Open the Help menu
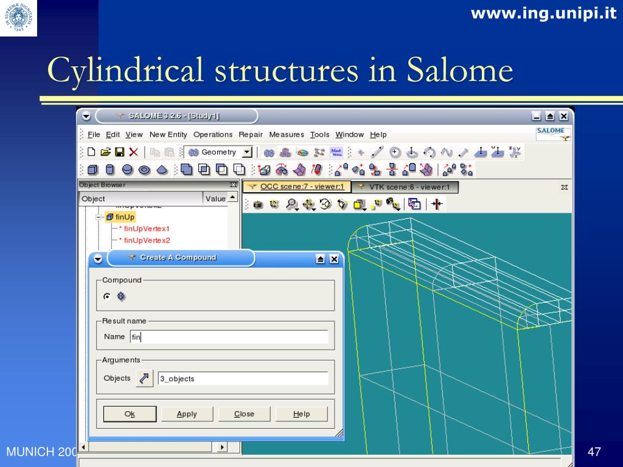The width and height of the screenshot is (623, 467). [x=378, y=134]
